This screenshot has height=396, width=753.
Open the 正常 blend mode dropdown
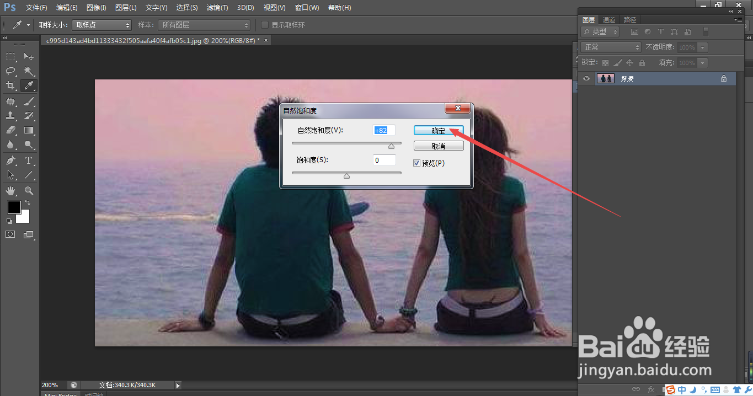pyautogui.click(x=611, y=47)
